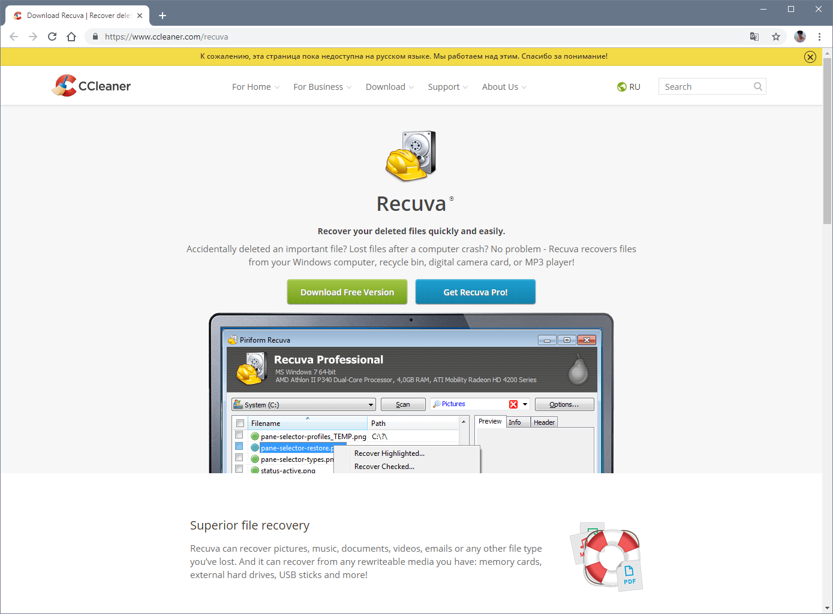Switch to the Info tab
The height and width of the screenshot is (614, 833).
coord(518,422)
